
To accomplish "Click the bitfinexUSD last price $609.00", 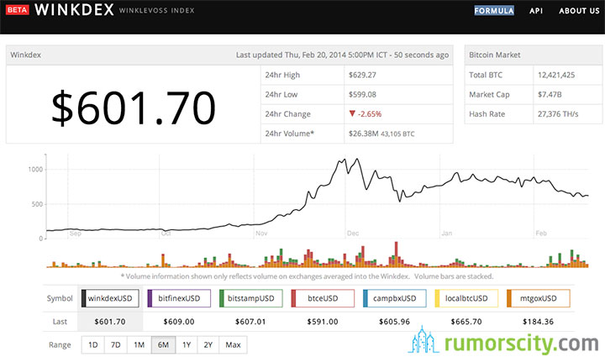I will click(x=179, y=322).
